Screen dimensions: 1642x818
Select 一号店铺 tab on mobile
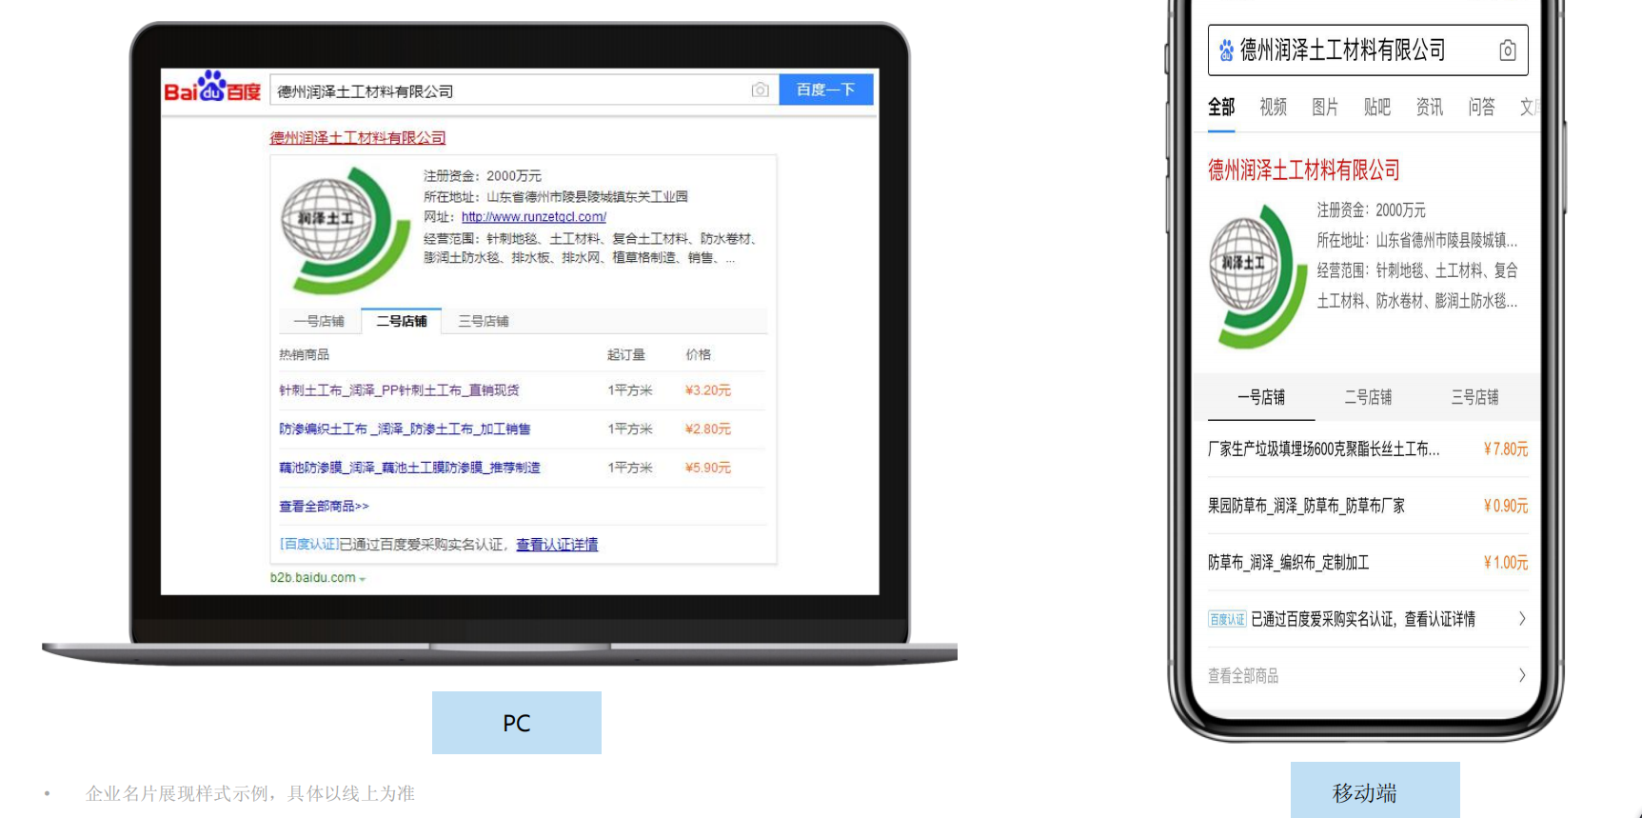1261,397
